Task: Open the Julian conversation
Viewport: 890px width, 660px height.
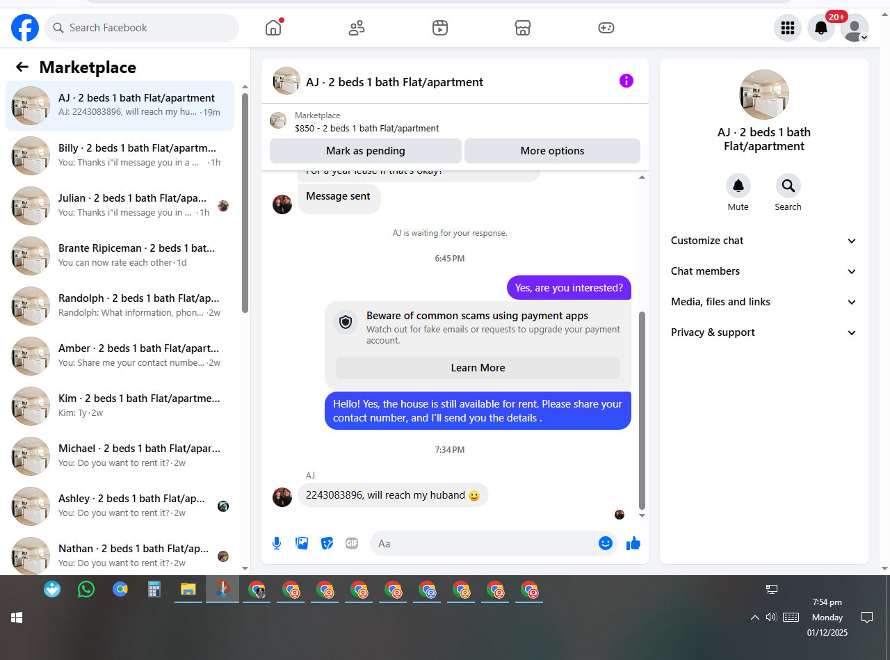Action: point(120,205)
